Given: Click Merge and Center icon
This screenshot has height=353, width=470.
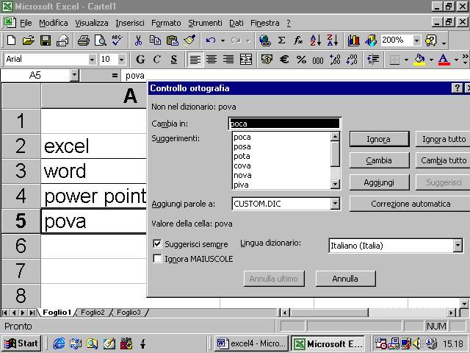Looking at the screenshot, I should point(246,60).
